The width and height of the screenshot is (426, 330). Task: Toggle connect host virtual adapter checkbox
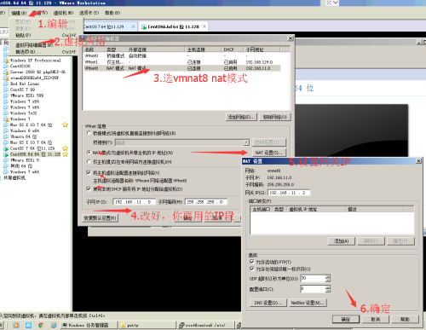[89, 172]
